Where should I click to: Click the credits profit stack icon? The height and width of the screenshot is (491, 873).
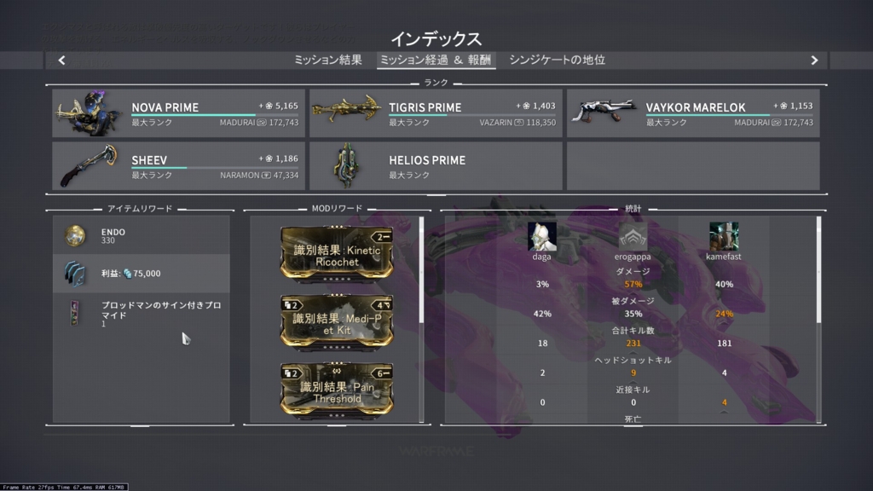coord(75,274)
